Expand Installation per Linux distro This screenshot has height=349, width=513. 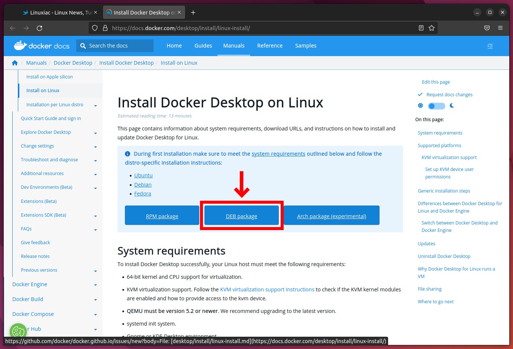click(96, 106)
